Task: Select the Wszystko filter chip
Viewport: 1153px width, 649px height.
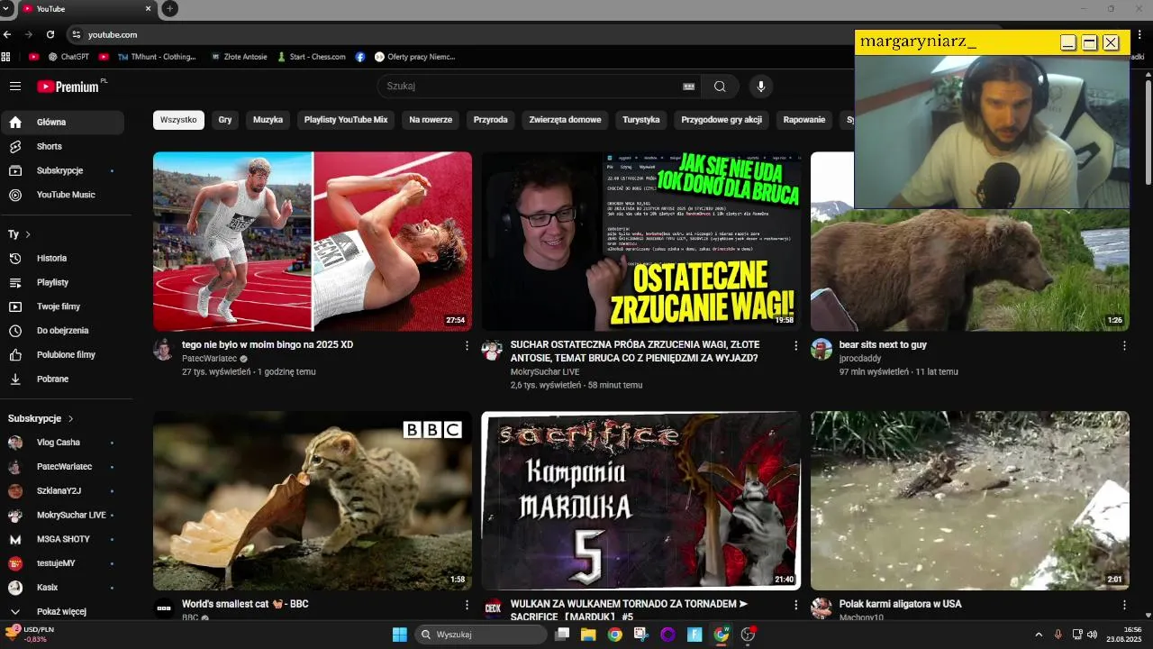Action: click(x=178, y=120)
